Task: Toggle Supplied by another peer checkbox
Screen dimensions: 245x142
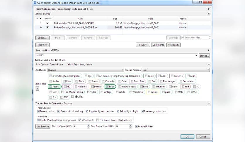Action: [87, 111]
